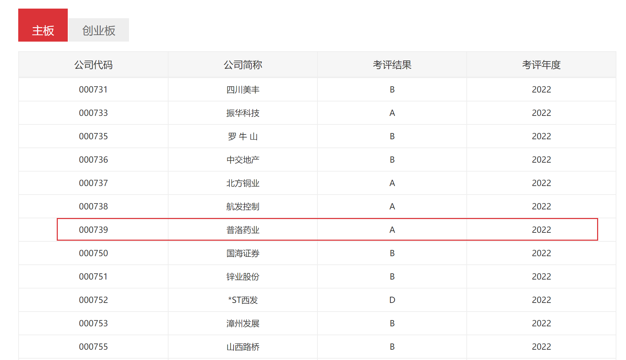
Task: Select company code 000735 for 罗牛山
Action: click(x=94, y=136)
